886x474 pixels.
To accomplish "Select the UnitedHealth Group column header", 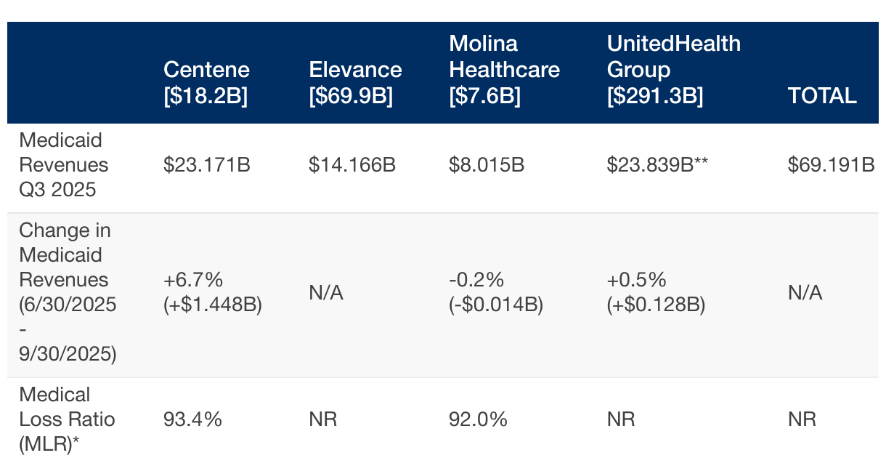I will click(x=673, y=70).
